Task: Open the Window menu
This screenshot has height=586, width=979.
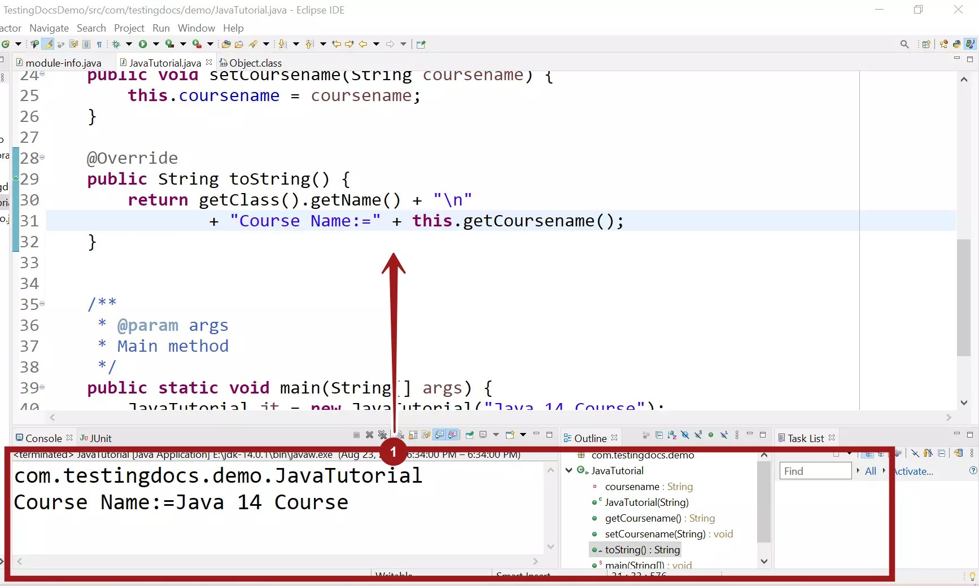Action: pos(195,28)
